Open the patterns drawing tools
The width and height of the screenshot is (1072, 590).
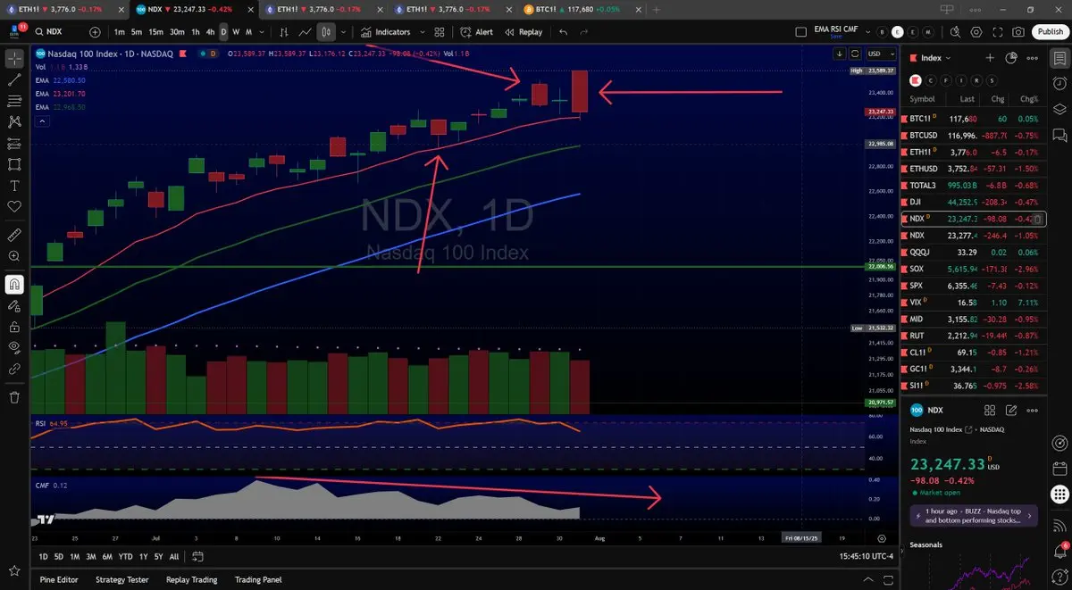pyautogui.click(x=14, y=121)
